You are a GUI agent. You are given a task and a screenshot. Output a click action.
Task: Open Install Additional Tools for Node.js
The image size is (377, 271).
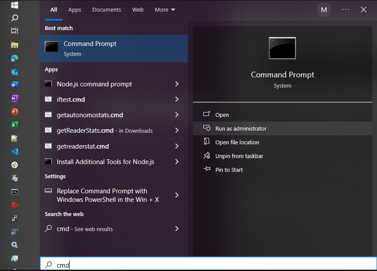tap(114, 162)
